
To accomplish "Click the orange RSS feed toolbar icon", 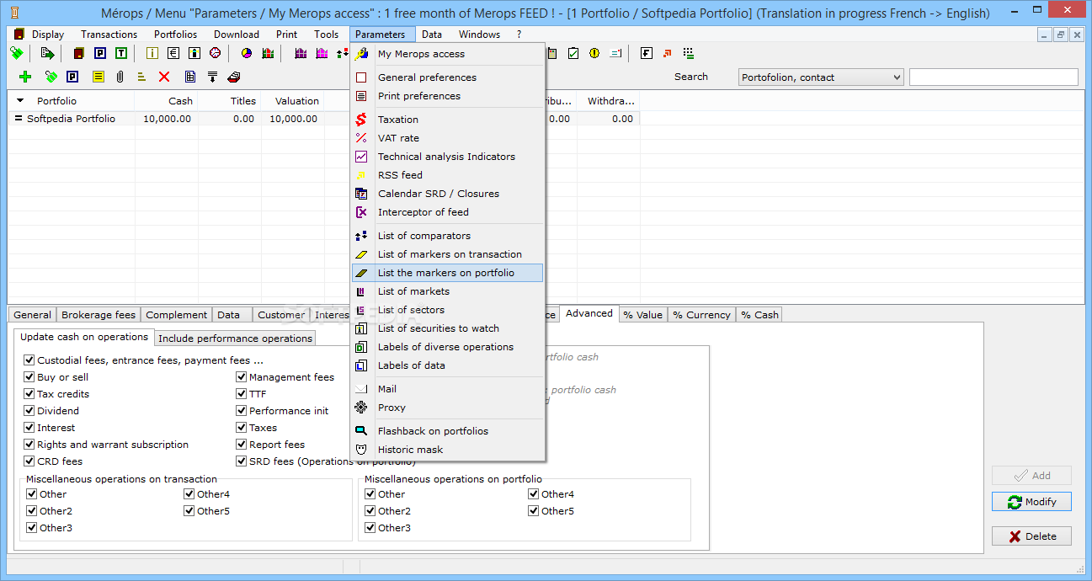I will 668,53.
